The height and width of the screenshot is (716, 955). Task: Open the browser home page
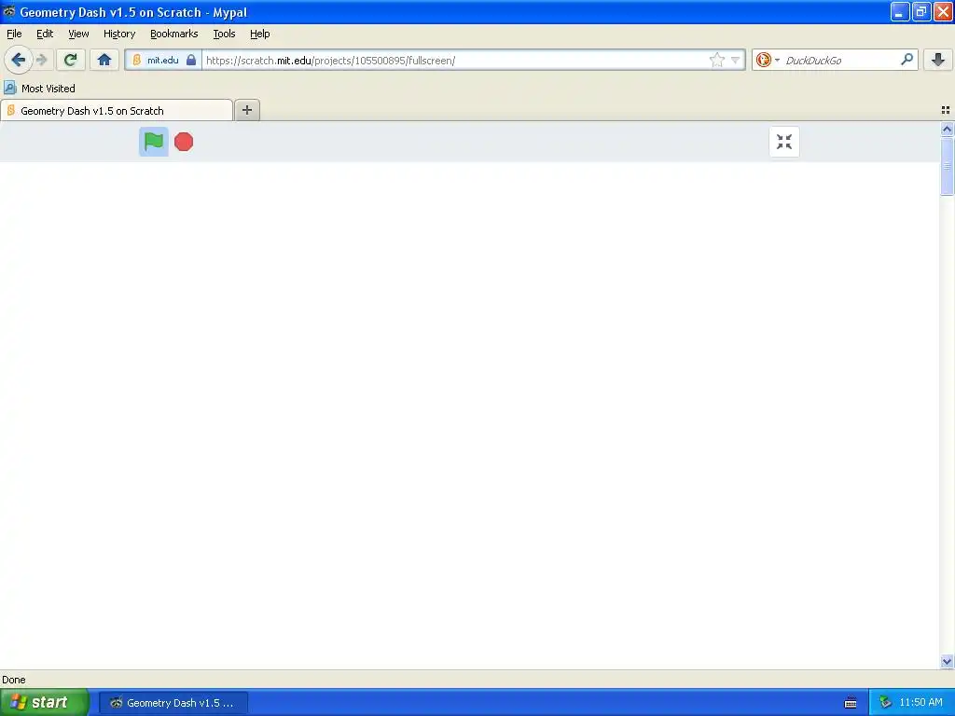104,60
